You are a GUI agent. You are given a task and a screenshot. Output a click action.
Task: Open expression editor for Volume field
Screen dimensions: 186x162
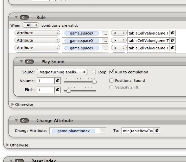[57, 81]
